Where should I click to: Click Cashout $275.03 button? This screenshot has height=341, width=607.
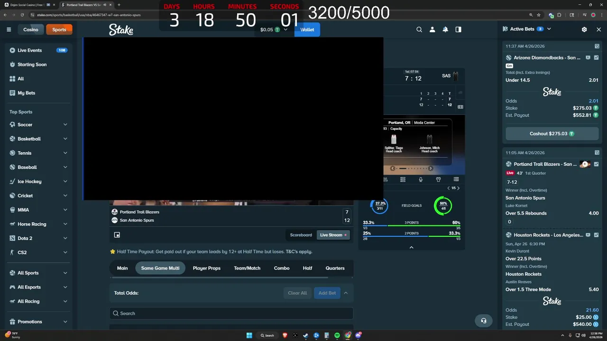click(552, 134)
